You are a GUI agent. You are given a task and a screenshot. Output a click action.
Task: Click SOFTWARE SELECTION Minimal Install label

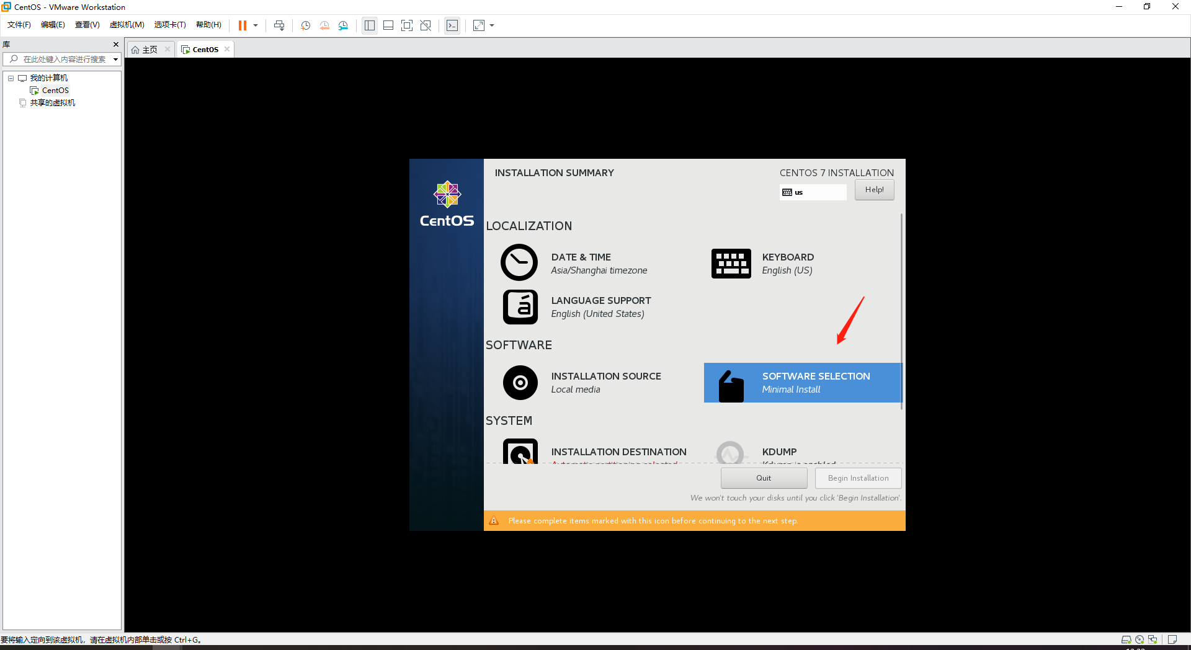816,383
